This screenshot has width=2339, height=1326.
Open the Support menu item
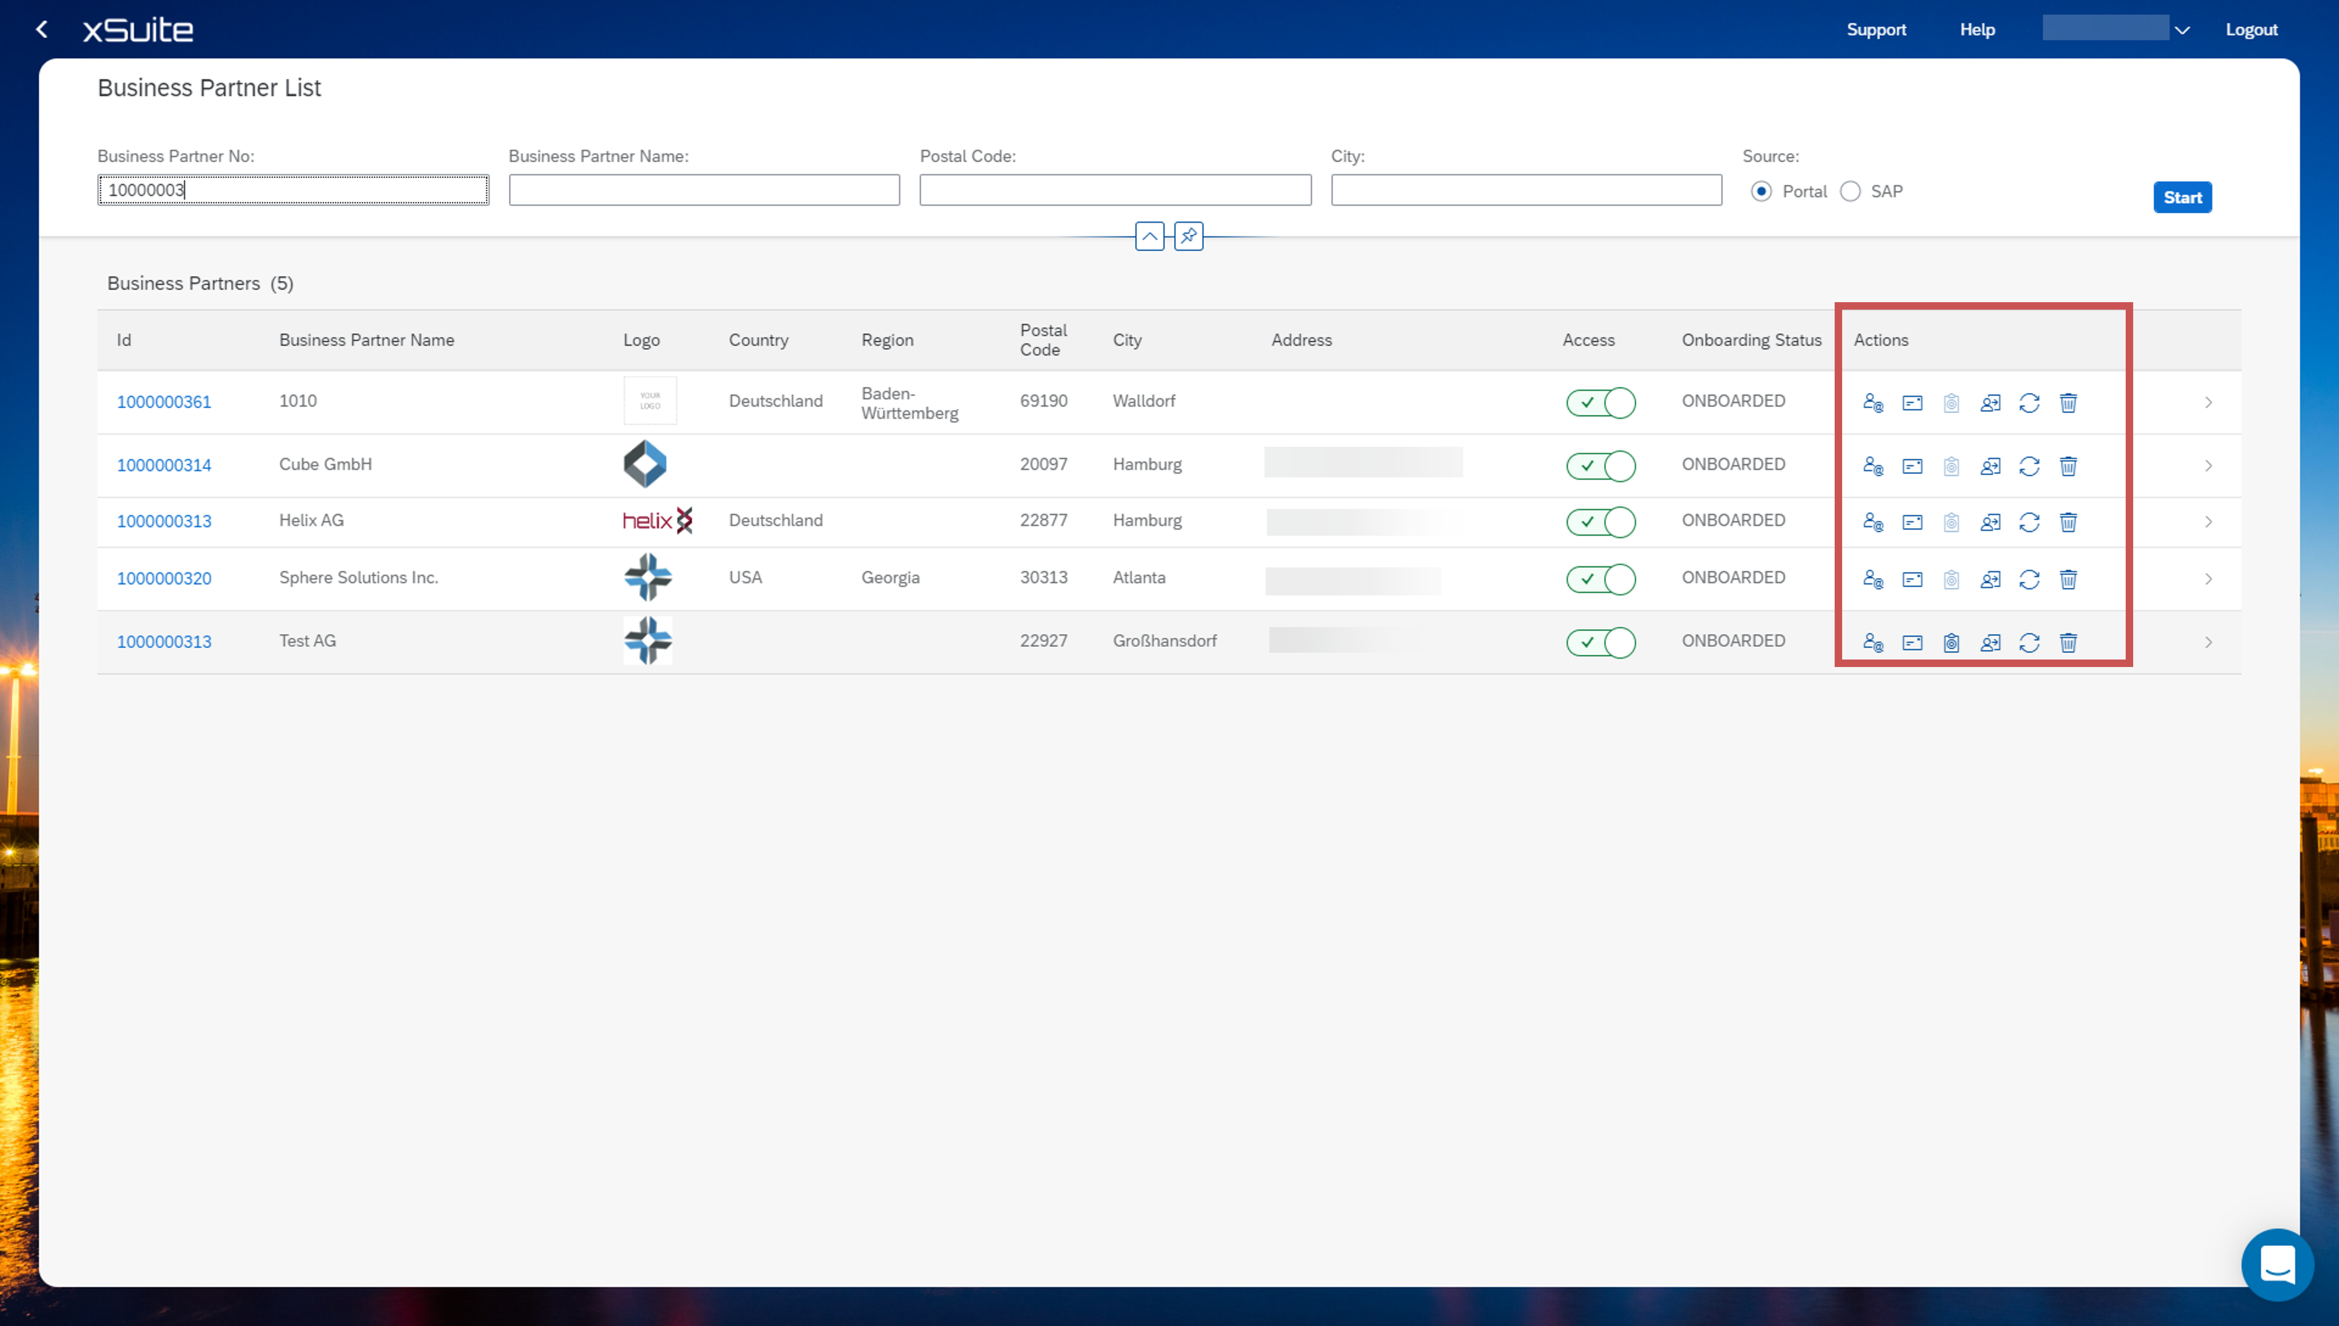(1876, 29)
